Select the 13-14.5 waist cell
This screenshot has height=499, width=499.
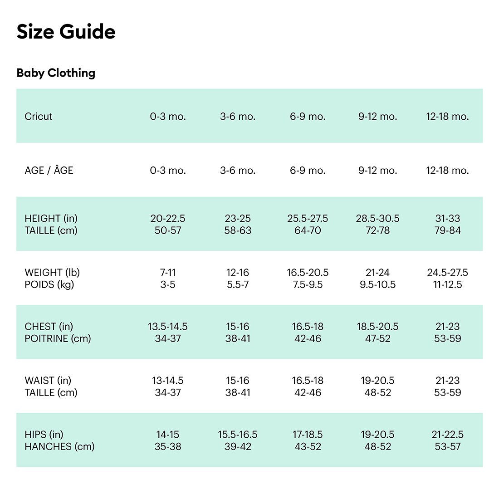[x=168, y=381]
